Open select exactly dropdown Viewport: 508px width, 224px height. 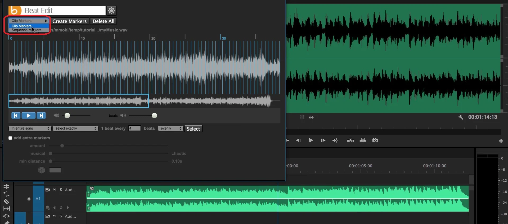(75, 128)
